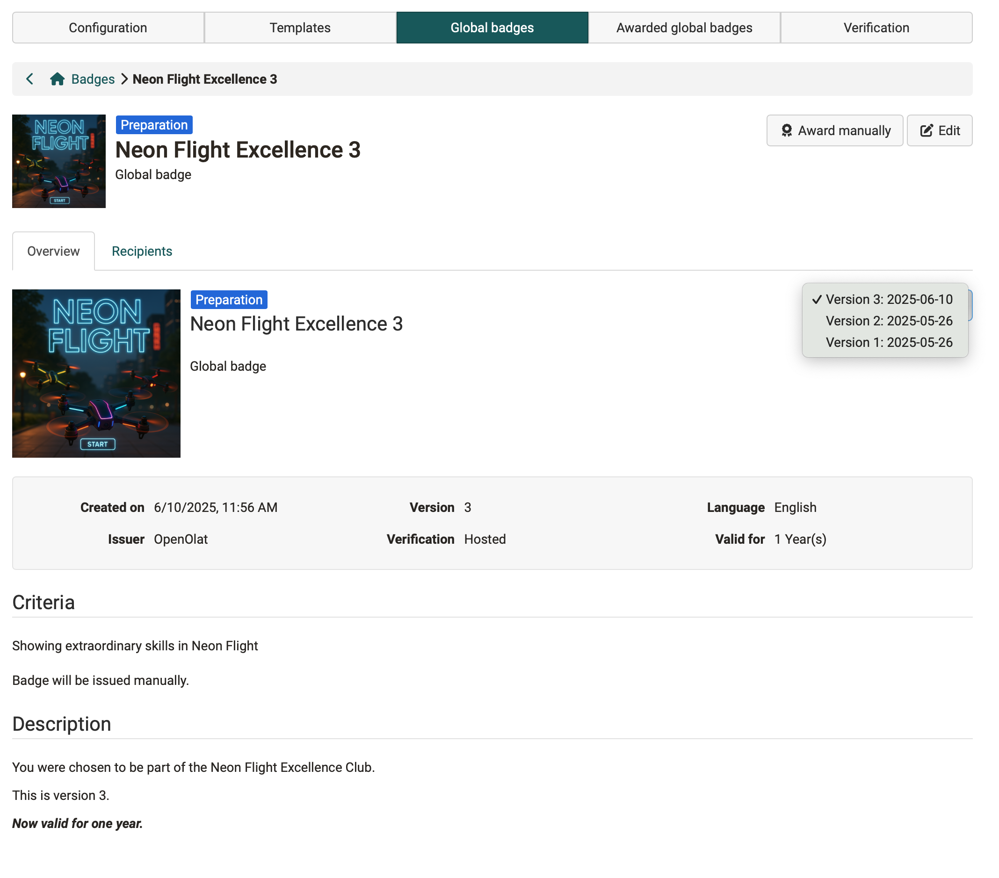Switch to the Recipients tab
Image resolution: width=999 pixels, height=878 pixels.
[142, 251]
